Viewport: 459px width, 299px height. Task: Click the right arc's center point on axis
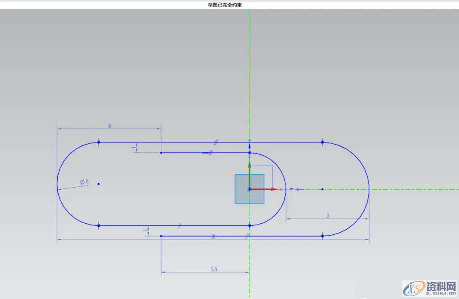click(x=323, y=189)
